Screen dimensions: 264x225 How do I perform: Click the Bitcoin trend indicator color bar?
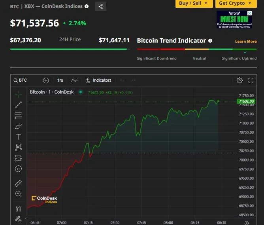pyautogui.click(x=197, y=49)
